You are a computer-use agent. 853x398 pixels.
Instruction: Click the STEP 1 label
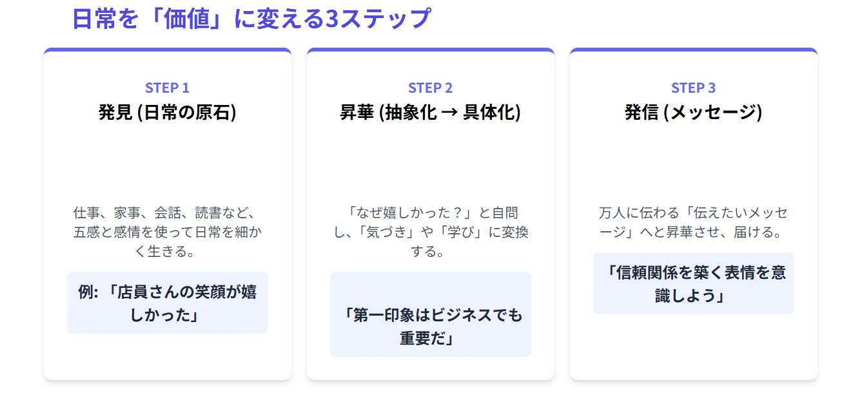click(167, 88)
